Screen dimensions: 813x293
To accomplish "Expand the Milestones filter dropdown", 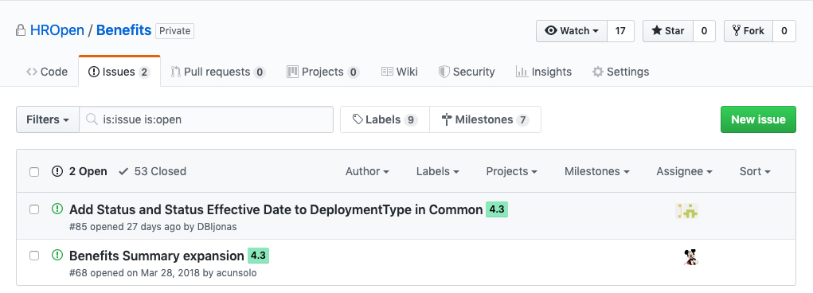I will pos(597,171).
